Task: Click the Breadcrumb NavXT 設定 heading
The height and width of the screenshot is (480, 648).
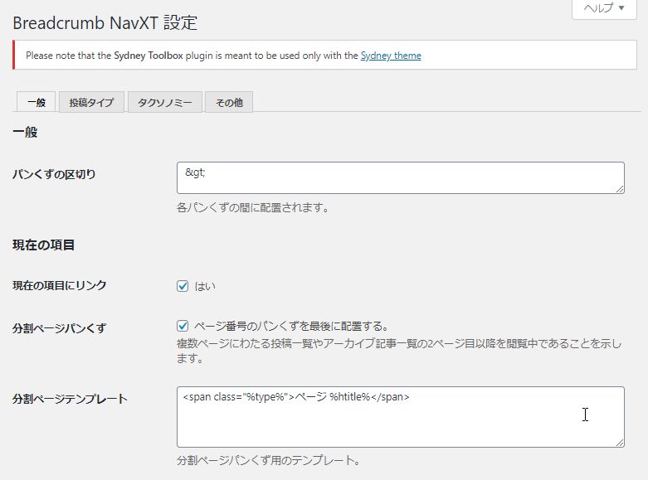Action: (105, 22)
